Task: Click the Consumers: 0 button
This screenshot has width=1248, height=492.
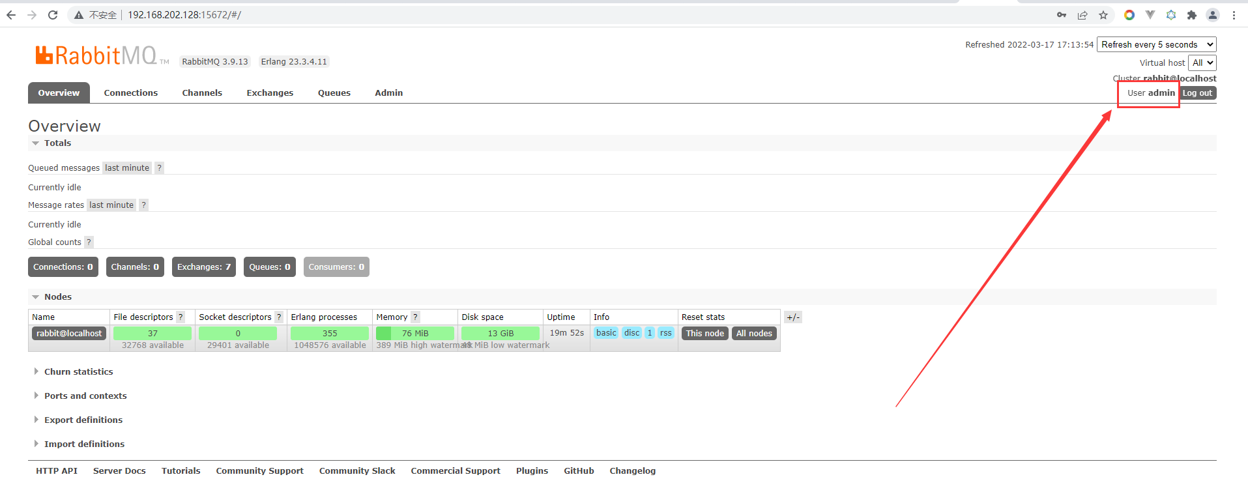Action: [336, 267]
